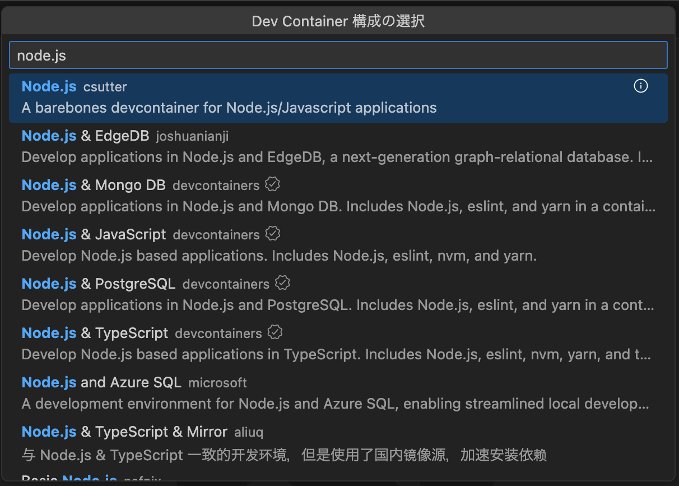Click the csutter publisher label
The width and height of the screenshot is (679, 486).
(105, 87)
